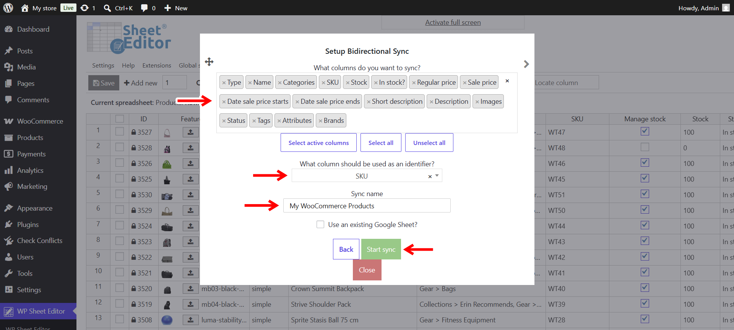Screen dimensions: 734x330
Task: Remove Date sale price starts tag
Action: point(224,102)
